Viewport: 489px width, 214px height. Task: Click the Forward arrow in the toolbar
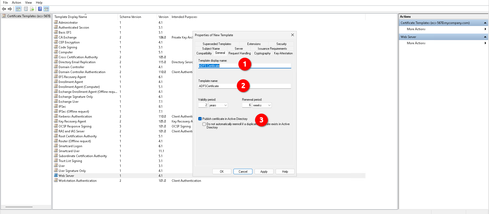(x=10, y=9)
